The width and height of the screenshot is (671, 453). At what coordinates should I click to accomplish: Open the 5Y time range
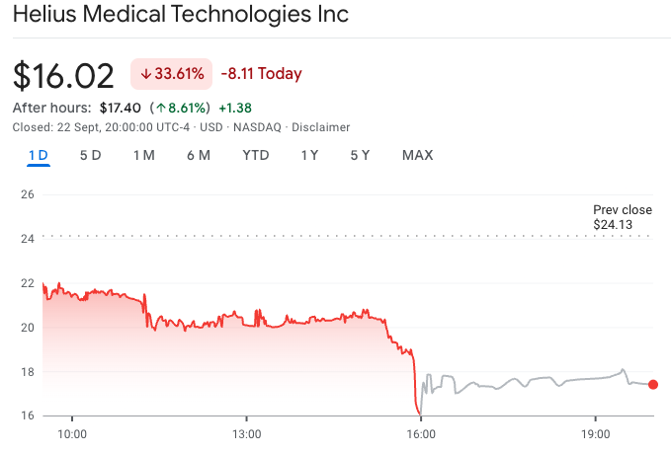[360, 155]
